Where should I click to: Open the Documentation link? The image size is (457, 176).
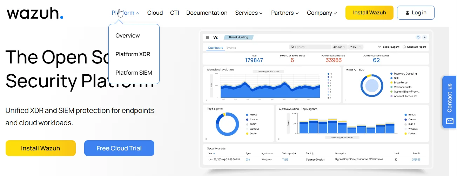pyautogui.click(x=207, y=13)
